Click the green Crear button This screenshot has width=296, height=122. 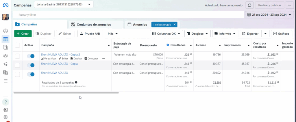pyautogui.click(x=23, y=34)
